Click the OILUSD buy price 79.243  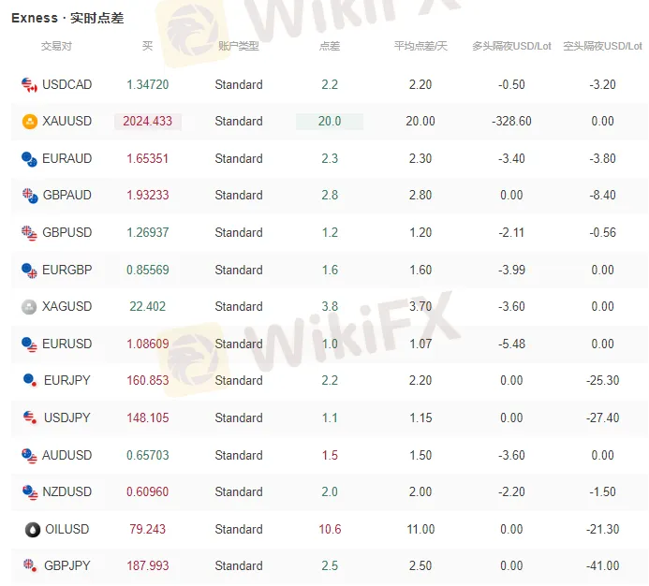click(148, 529)
